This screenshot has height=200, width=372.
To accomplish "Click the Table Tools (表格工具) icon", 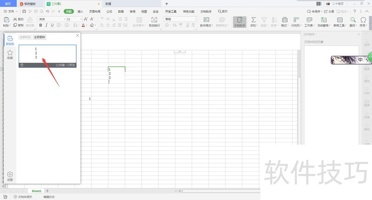I will 340,20.
